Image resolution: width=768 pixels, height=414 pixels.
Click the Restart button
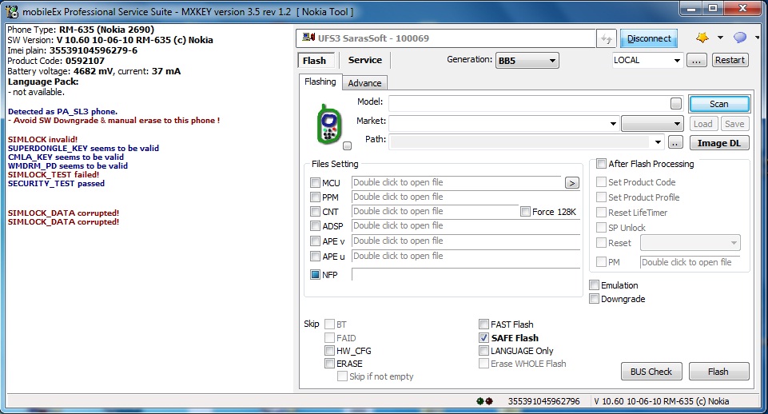coord(730,60)
